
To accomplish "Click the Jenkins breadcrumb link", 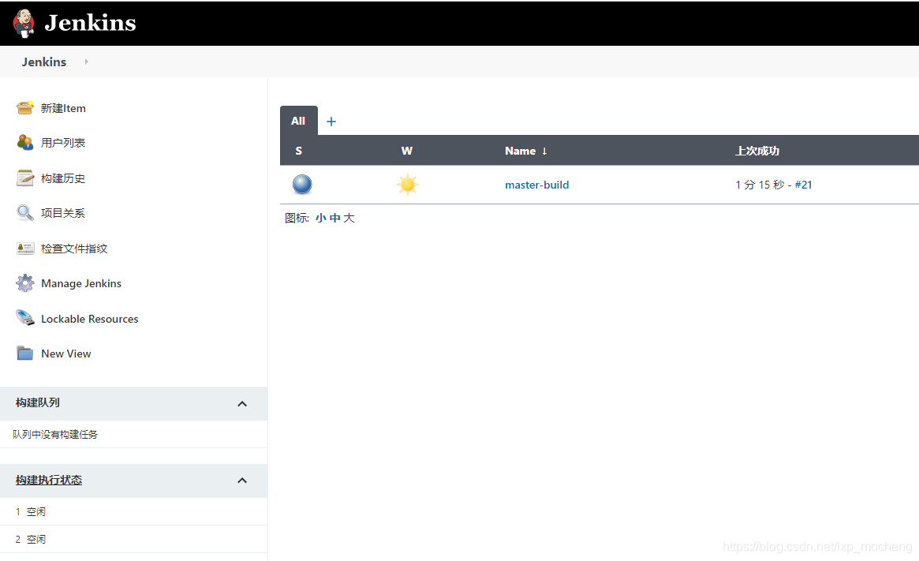I will click(44, 62).
